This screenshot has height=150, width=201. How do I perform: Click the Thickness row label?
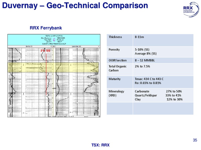(x=115, y=37)
